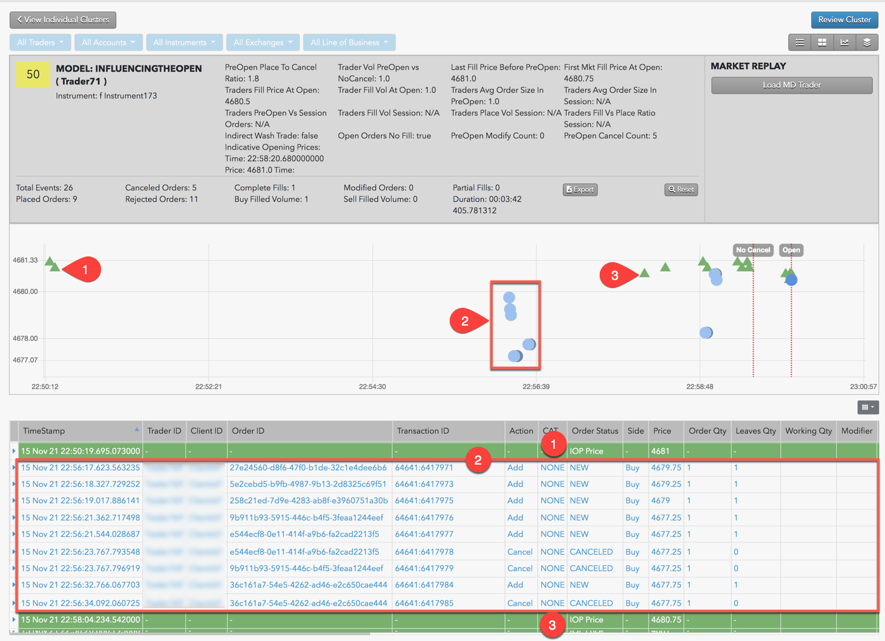This screenshot has width=885, height=641.
Task: Switch to the list view icon
Action: (799, 43)
